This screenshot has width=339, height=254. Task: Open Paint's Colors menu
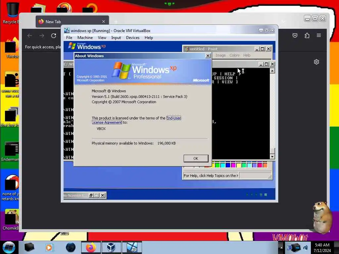pyautogui.click(x=234, y=55)
